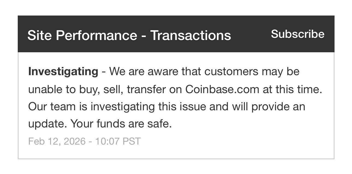Open the Site Performance - Transactions incident title
352x174 pixels.
pyautogui.click(x=129, y=35)
